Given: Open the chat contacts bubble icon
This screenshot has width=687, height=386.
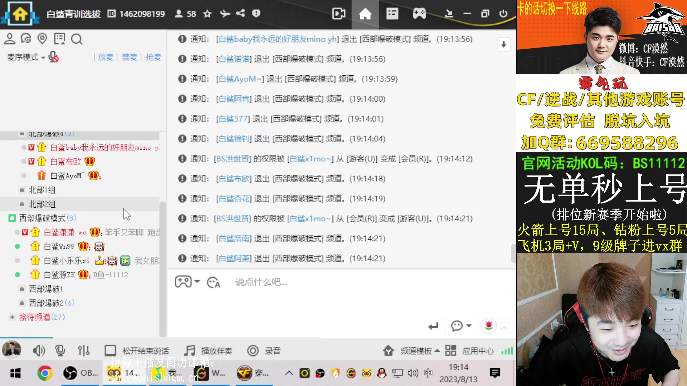Looking at the screenshot, I should tap(26, 39).
